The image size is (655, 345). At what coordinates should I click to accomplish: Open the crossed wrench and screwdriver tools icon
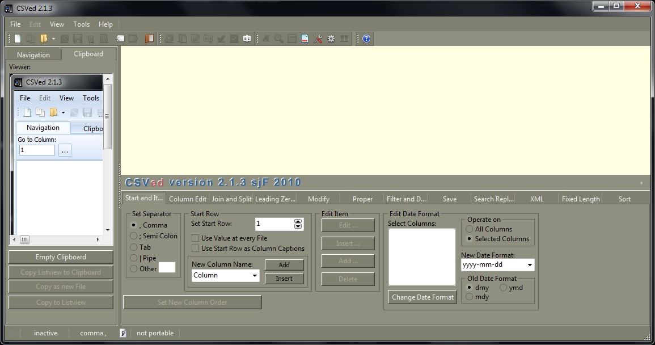tap(318, 39)
